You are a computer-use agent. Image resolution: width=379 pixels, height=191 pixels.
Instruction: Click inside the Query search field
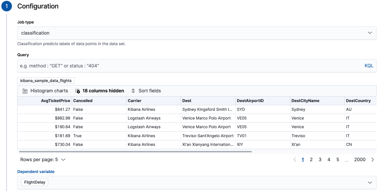159,65
